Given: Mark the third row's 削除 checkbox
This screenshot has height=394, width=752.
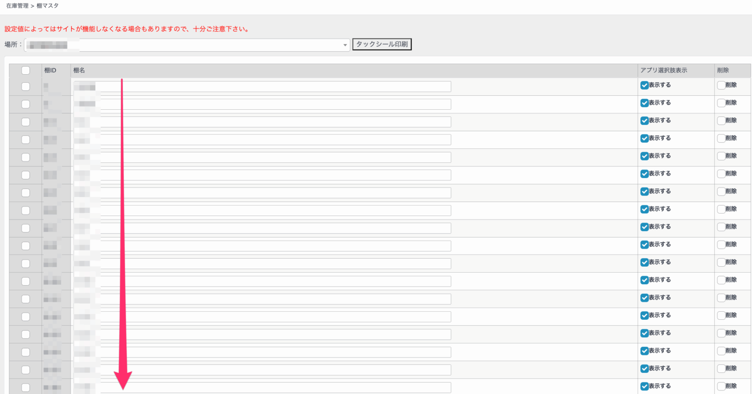Looking at the screenshot, I should [721, 121].
